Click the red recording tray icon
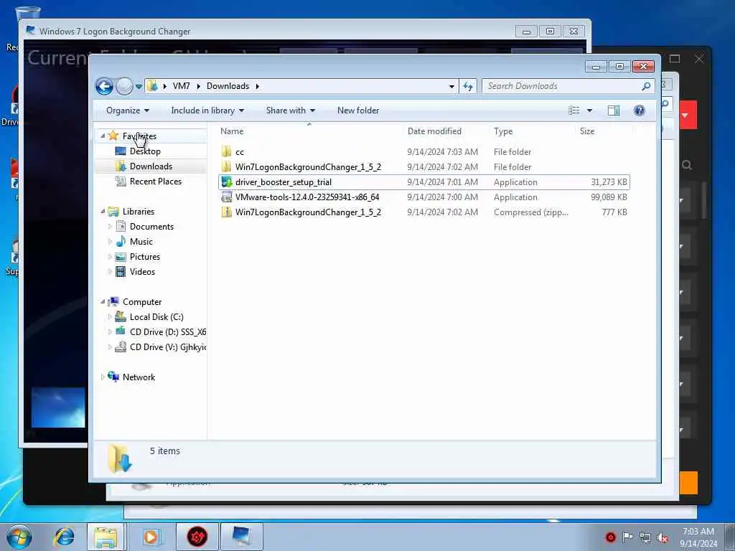The image size is (735, 551). pos(610,537)
